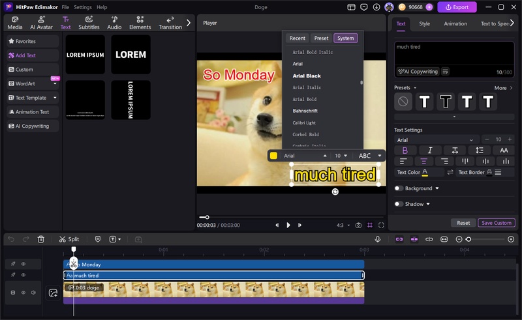This screenshot has width=522, height=320.
Task: Click the microphone record voiceover icon
Action: click(378, 239)
